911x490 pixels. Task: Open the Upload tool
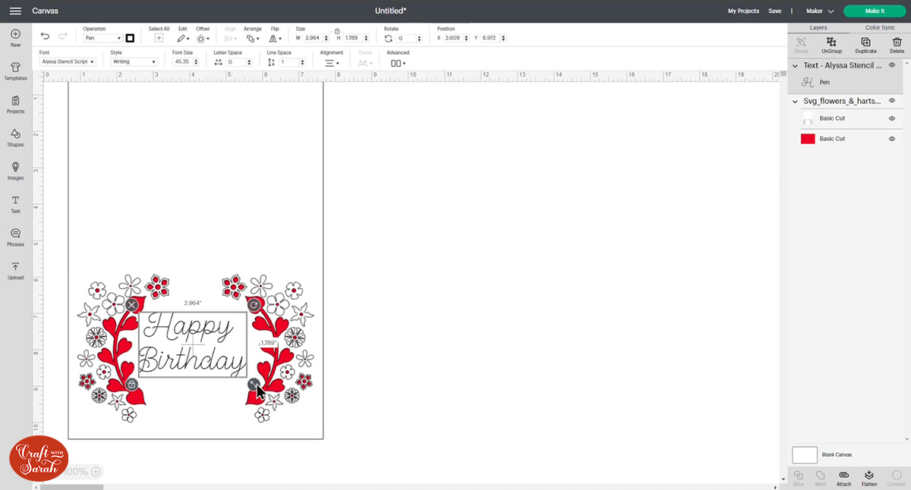click(x=15, y=270)
